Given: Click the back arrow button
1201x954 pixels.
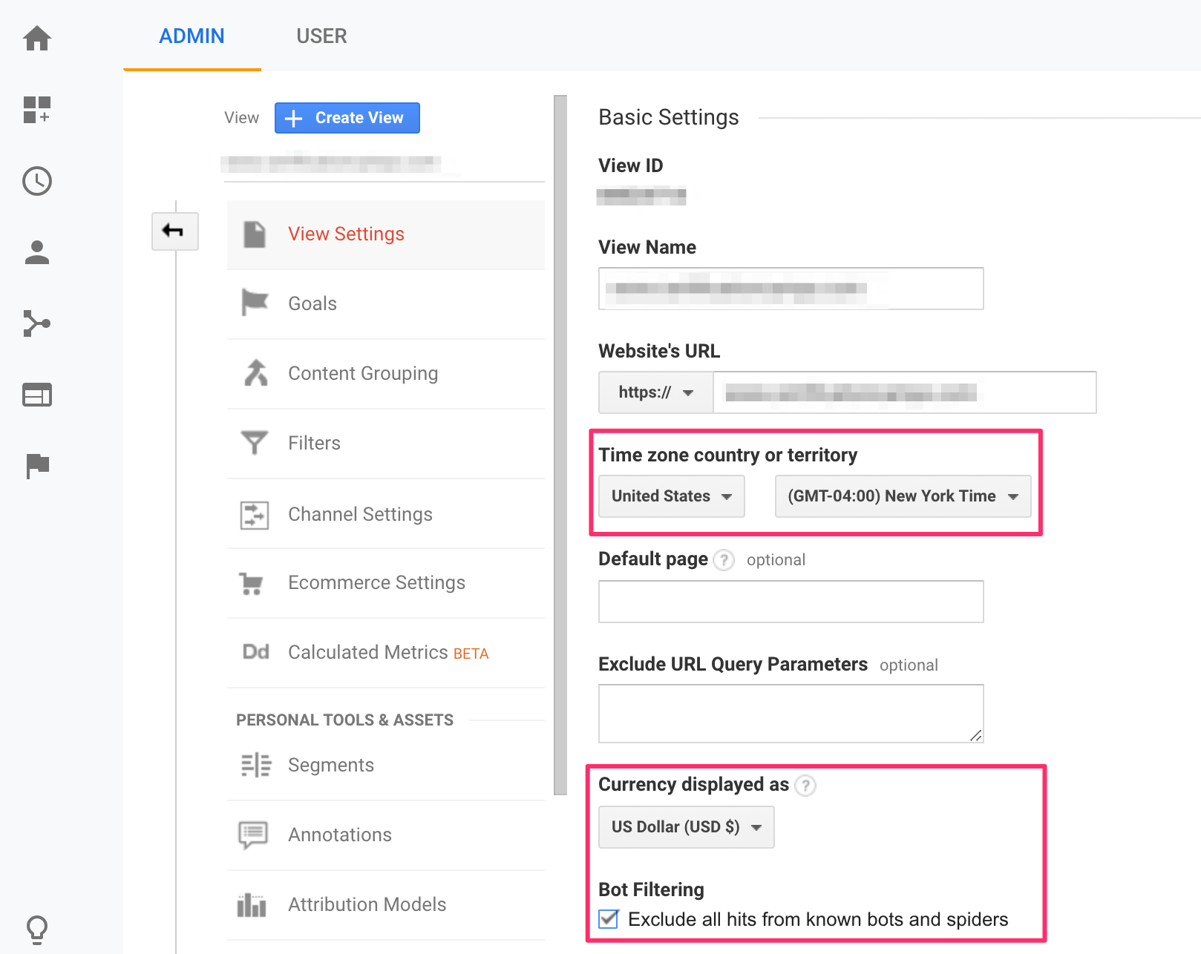Looking at the screenshot, I should [174, 231].
